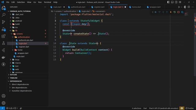
Task: Open the Docker whale icon
Action: click(3, 57)
